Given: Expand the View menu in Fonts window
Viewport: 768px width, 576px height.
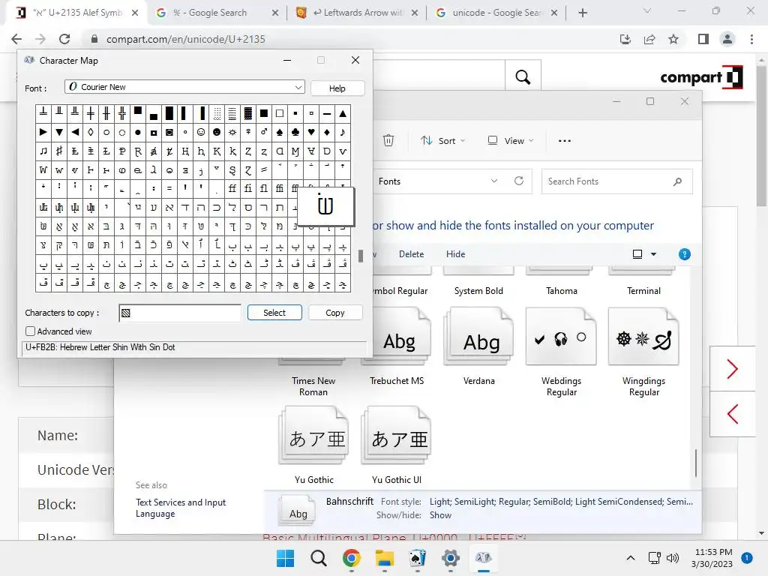Looking at the screenshot, I should coord(510,140).
